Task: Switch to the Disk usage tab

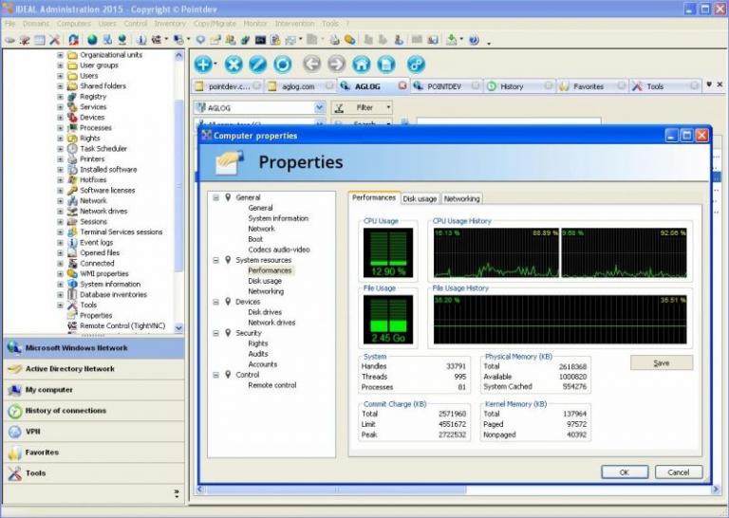Action: point(420,199)
